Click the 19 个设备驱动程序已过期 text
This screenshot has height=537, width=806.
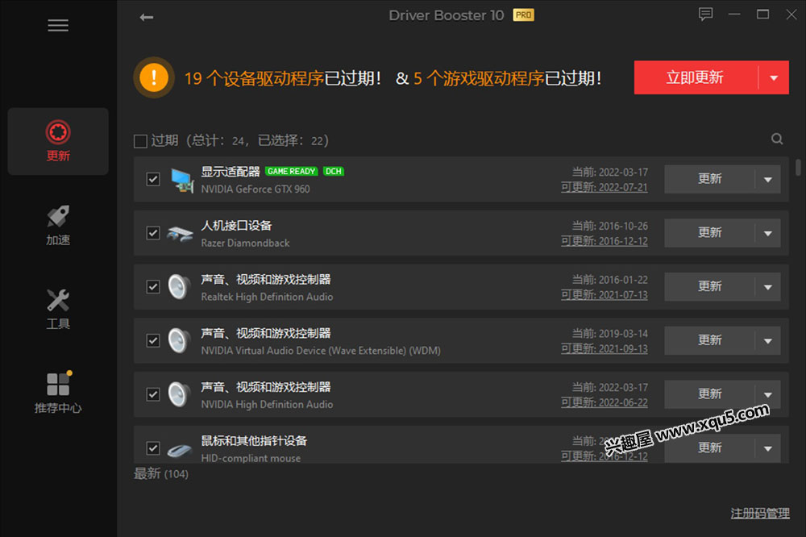[282, 79]
